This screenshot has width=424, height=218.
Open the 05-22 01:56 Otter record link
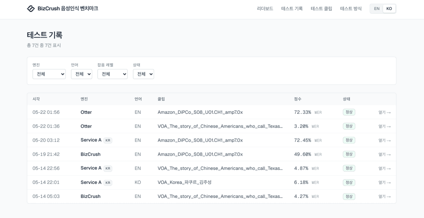click(384, 112)
